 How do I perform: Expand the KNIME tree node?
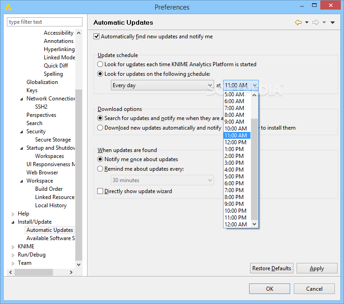[13, 247]
